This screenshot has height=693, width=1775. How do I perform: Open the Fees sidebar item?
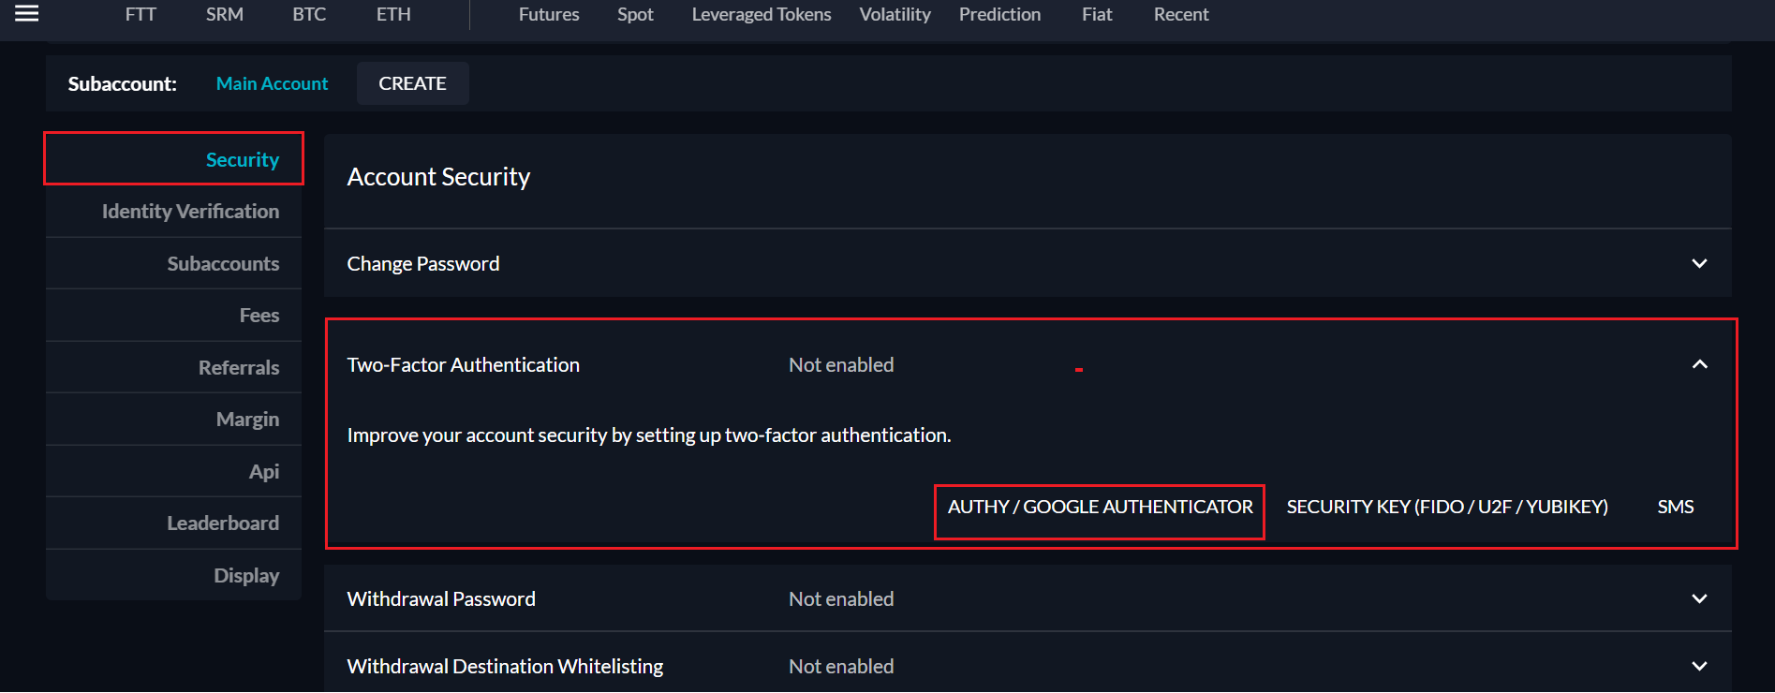[x=259, y=316]
